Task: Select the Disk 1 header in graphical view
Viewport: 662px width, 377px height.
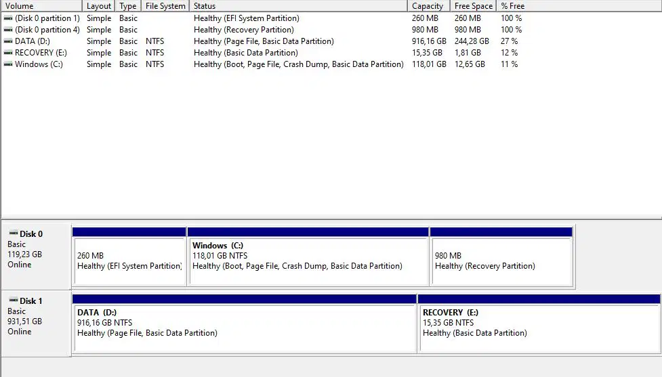Action: 37,323
